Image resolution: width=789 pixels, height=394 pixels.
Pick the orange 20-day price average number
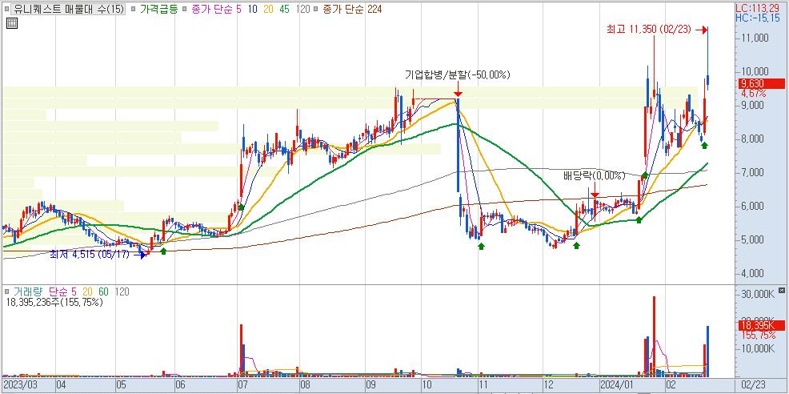coord(268,9)
